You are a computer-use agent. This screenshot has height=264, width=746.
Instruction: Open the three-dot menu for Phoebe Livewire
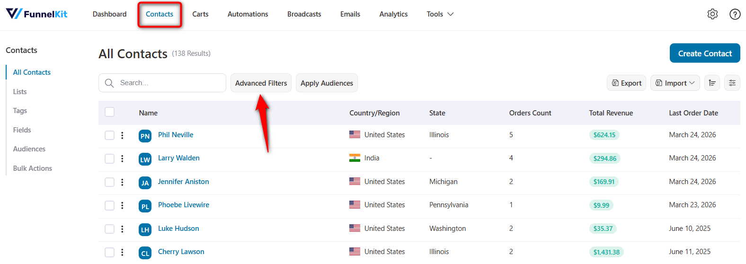(x=122, y=205)
